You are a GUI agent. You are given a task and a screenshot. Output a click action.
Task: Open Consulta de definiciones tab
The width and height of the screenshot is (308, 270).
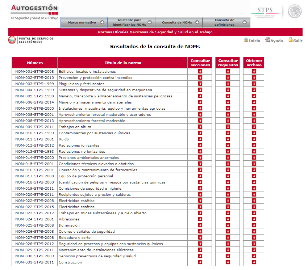(x=226, y=22)
